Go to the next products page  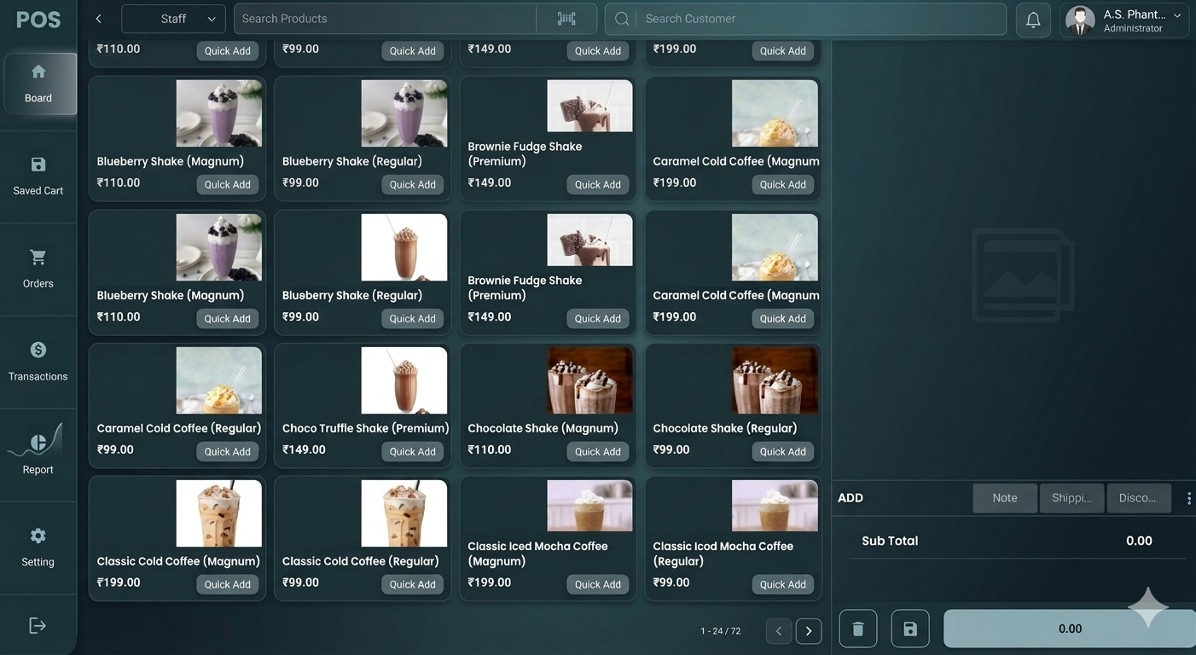(x=809, y=631)
